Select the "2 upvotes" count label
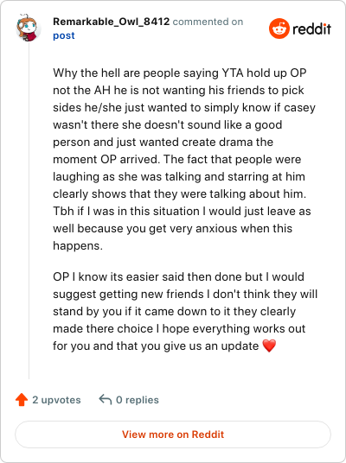The height and width of the screenshot is (463, 346). pyautogui.click(x=56, y=400)
